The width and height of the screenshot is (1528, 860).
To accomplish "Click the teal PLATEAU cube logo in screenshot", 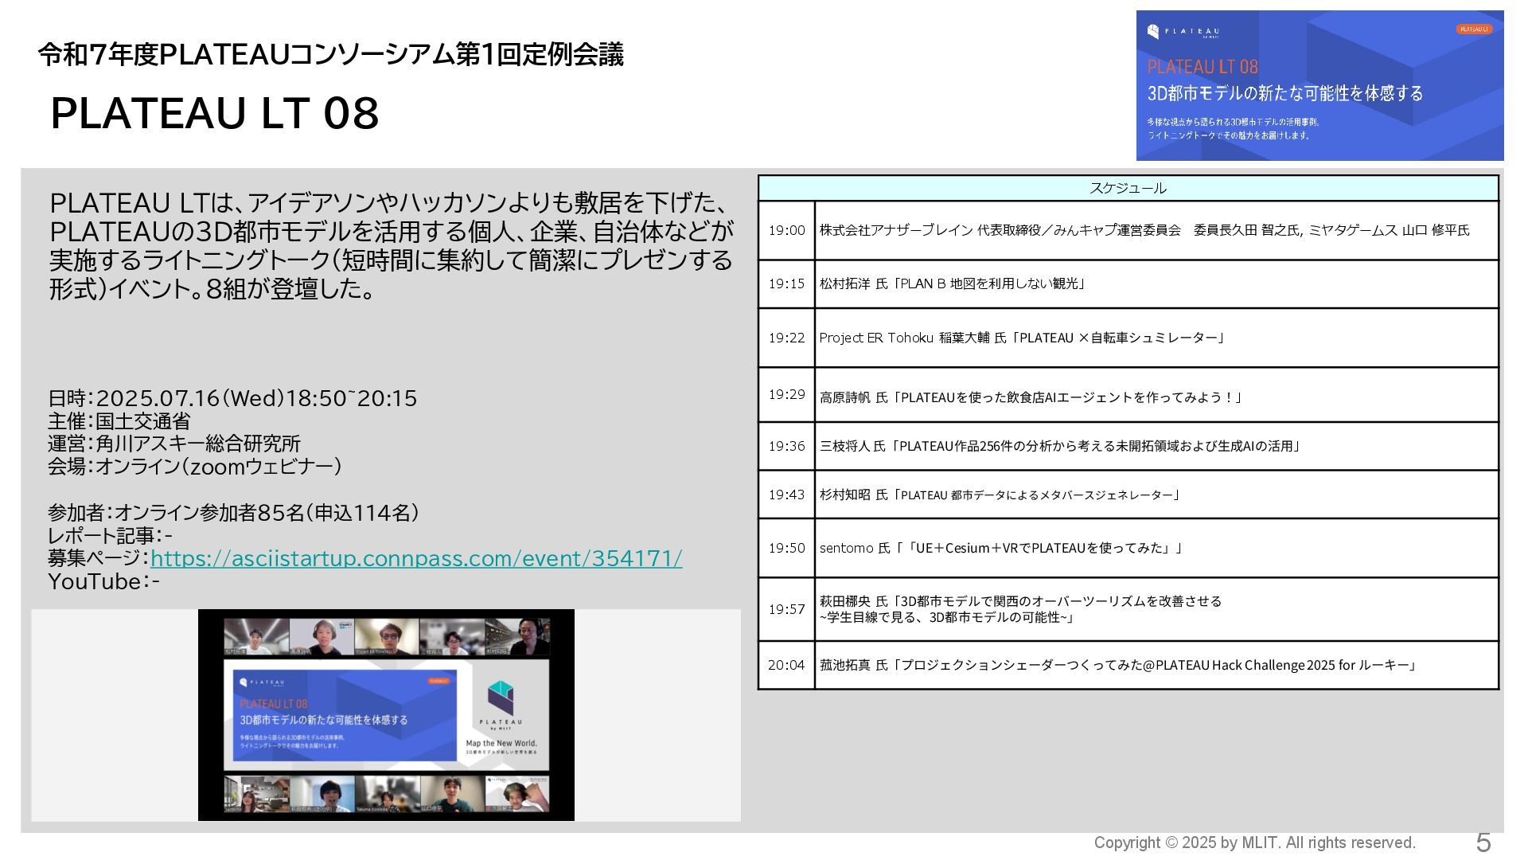I will point(501,698).
